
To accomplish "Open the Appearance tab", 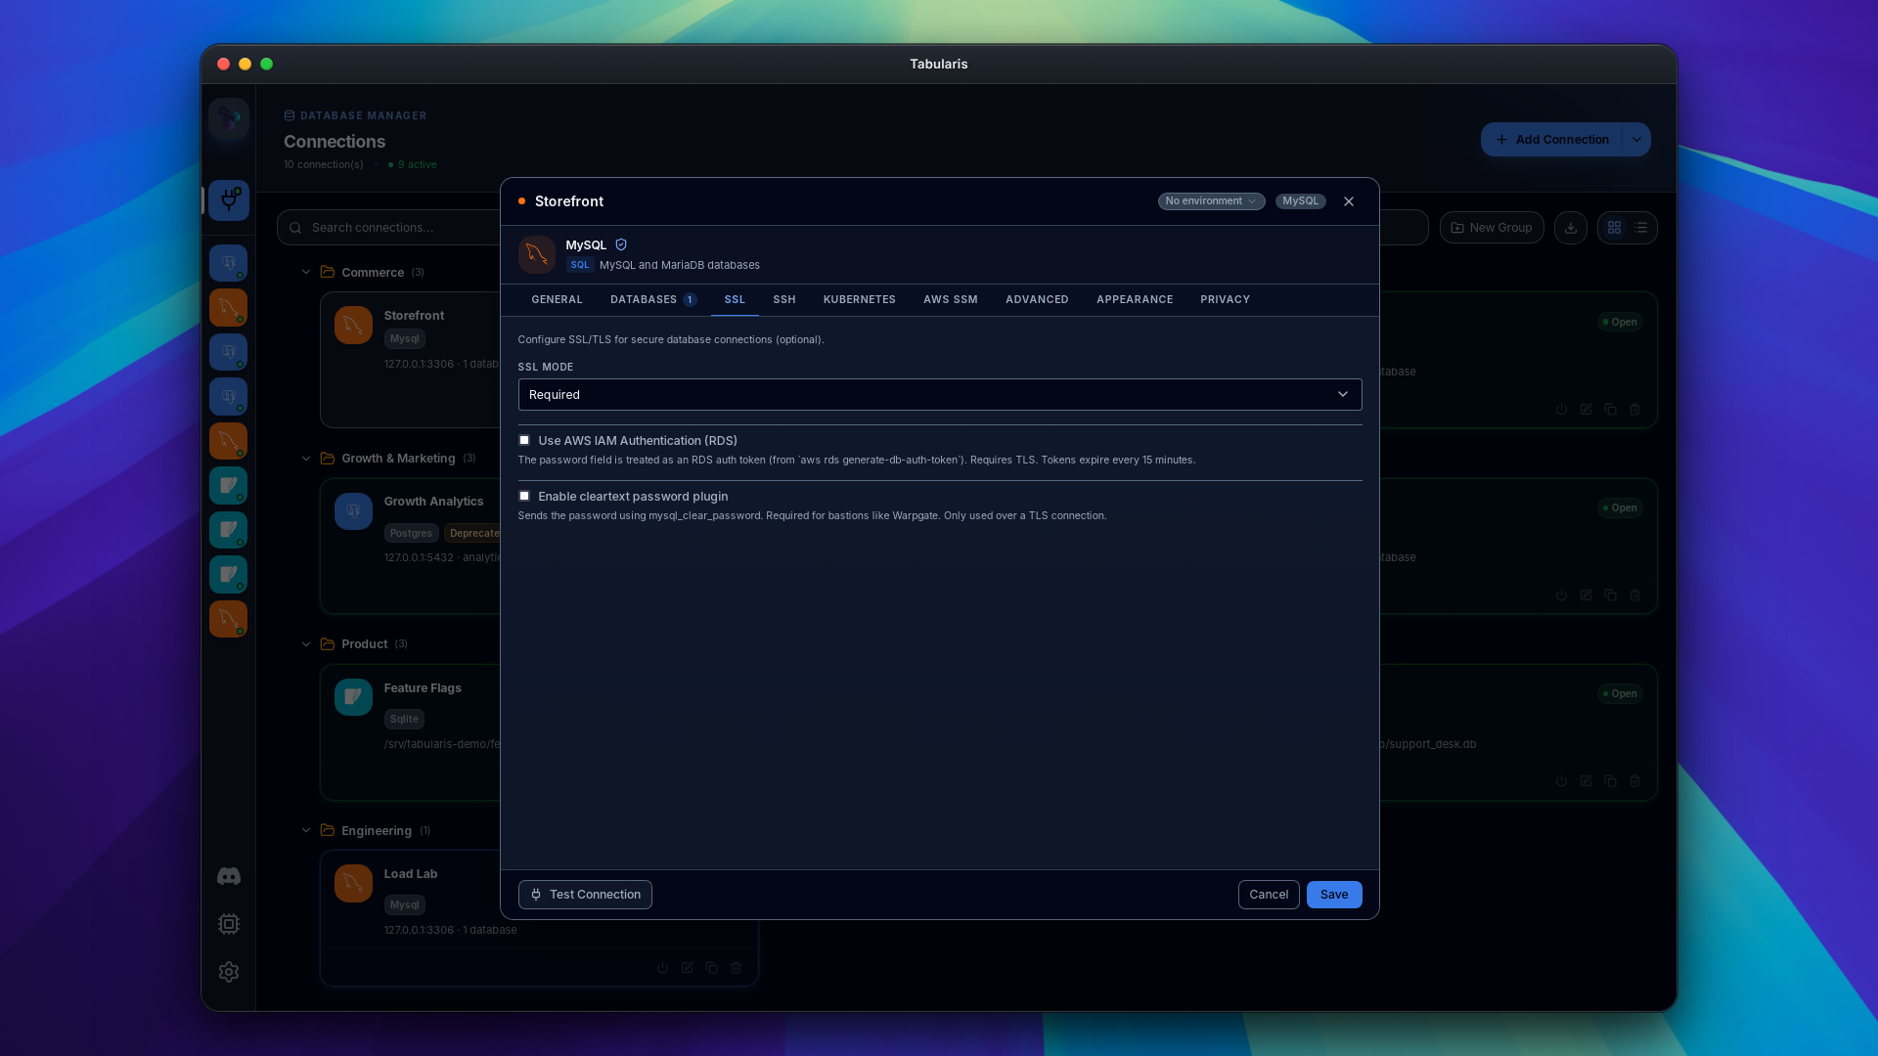I will (x=1135, y=300).
